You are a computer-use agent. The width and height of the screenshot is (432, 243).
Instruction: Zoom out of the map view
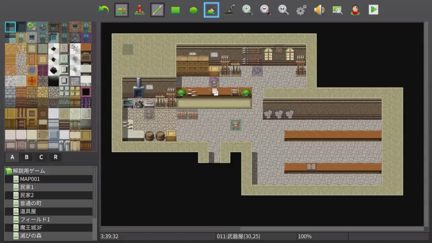coord(265,10)
